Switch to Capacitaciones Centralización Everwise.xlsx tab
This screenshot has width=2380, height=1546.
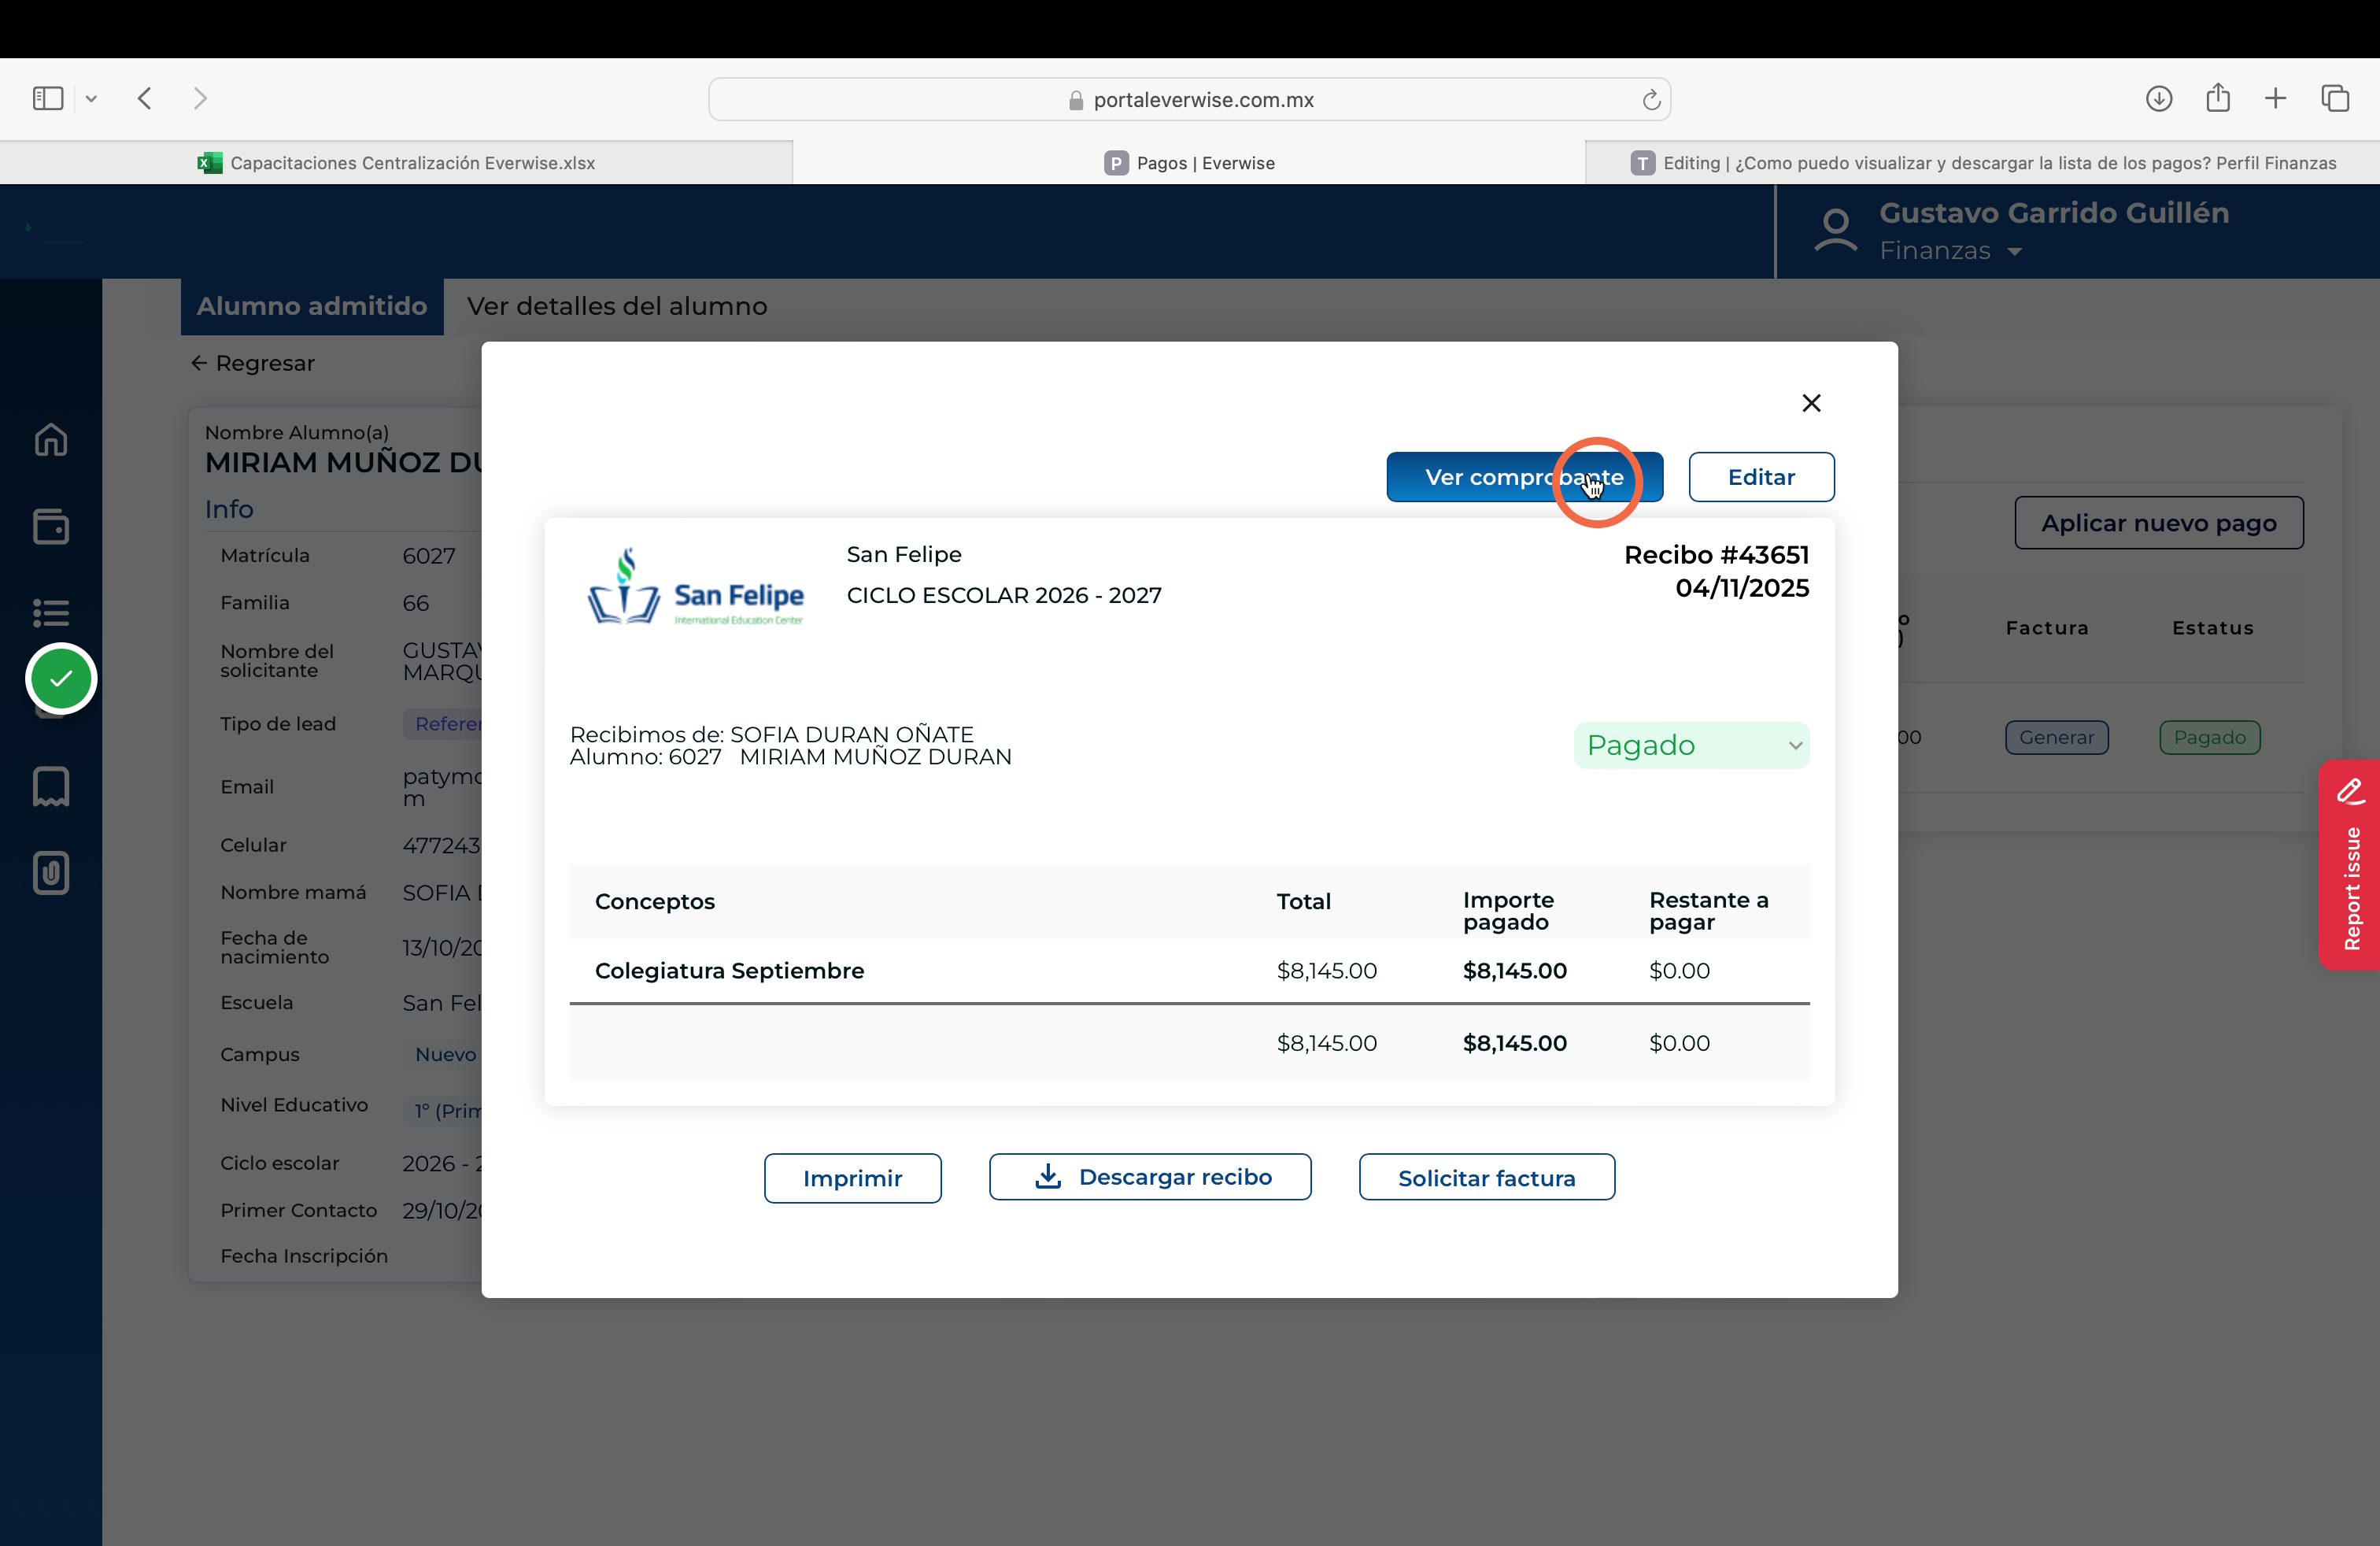(x=396, y=163)
